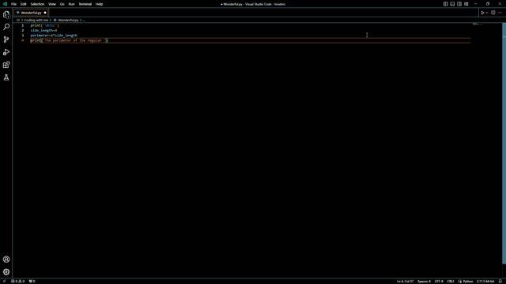This screenshot has height=284, width=506.
Task: Run the Python file with play button
Action: pos(482,13)
